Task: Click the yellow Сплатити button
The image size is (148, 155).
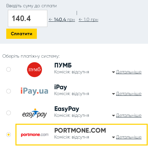Action: tap(21, 34)
